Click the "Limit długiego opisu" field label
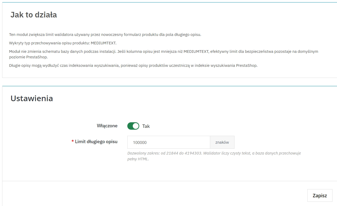 (97, 142)
